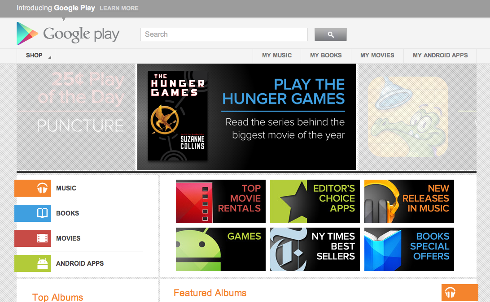This screenshot has height=302, width=490.
Task: Open the Top Movie Rentals tile
Action: pyautogui.click(x=221, y=201)
